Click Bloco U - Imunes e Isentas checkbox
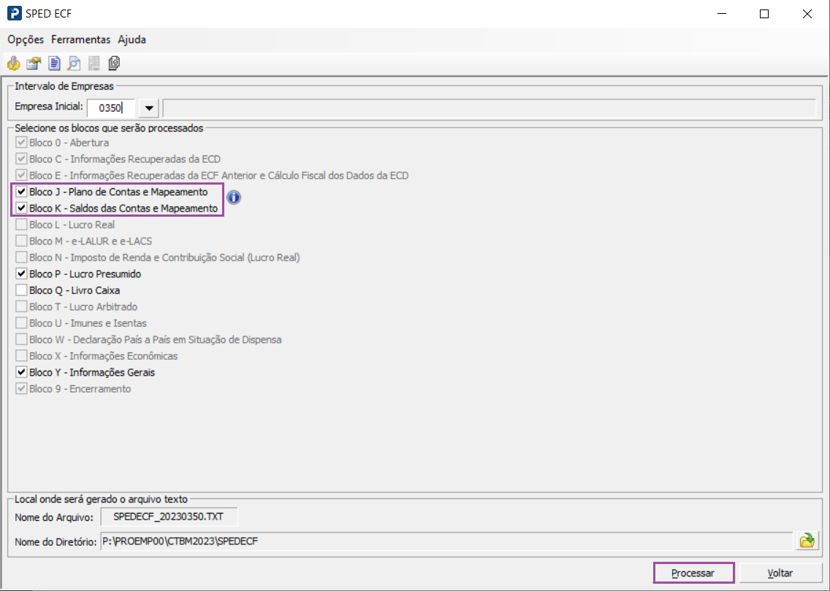This screenshot has width=830, height=591. pos(21,323)
